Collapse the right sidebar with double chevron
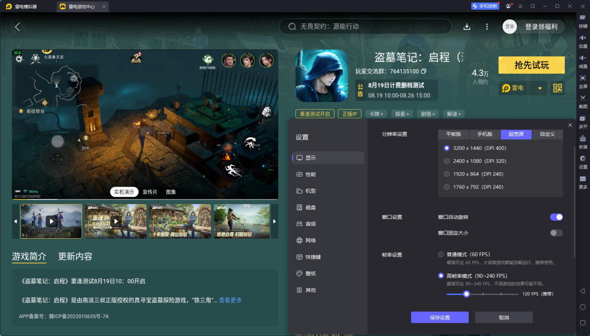This screenshot has width=590, height=336. coord(583,6)
